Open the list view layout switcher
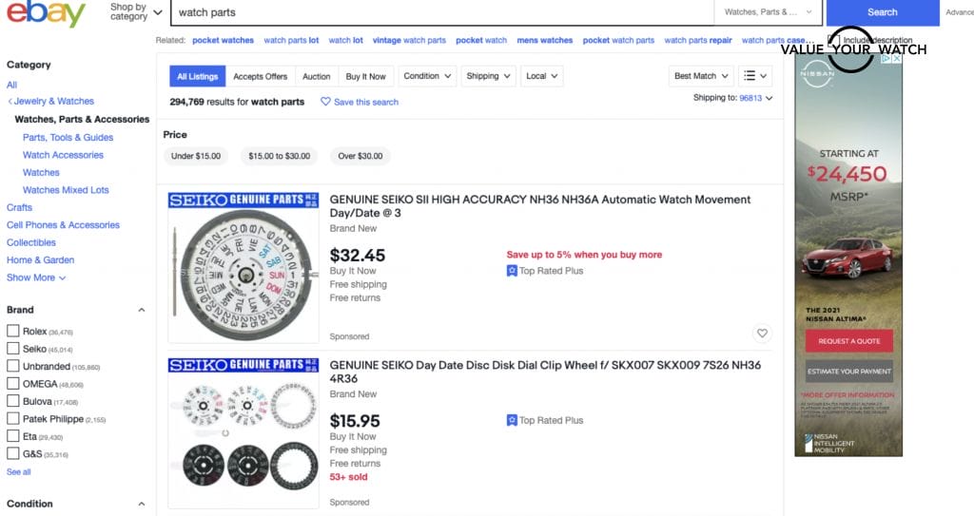 755,76
